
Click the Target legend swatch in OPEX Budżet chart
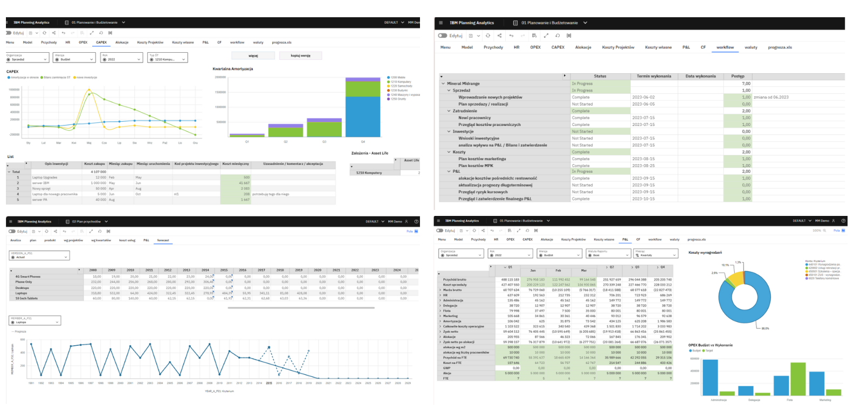point(703,351)
